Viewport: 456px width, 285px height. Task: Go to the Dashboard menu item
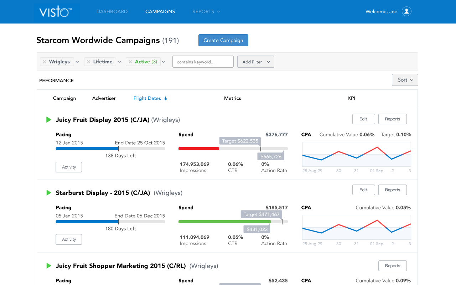tap(112, 11)
